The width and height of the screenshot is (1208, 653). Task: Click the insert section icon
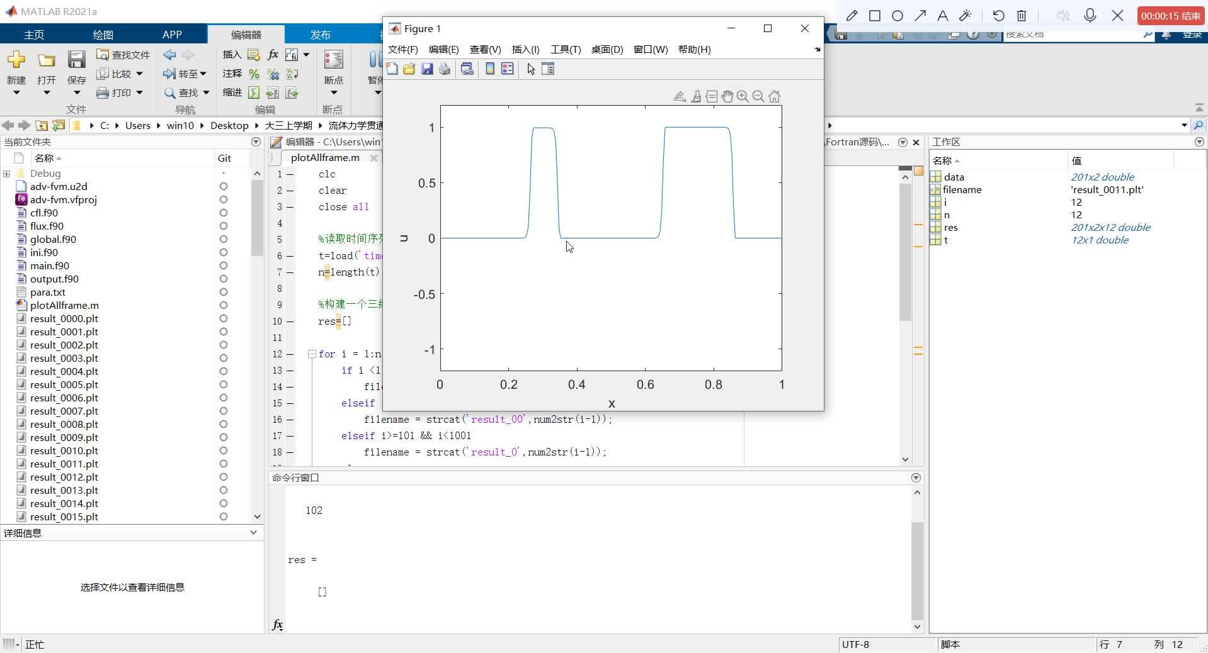pos(254,55)
